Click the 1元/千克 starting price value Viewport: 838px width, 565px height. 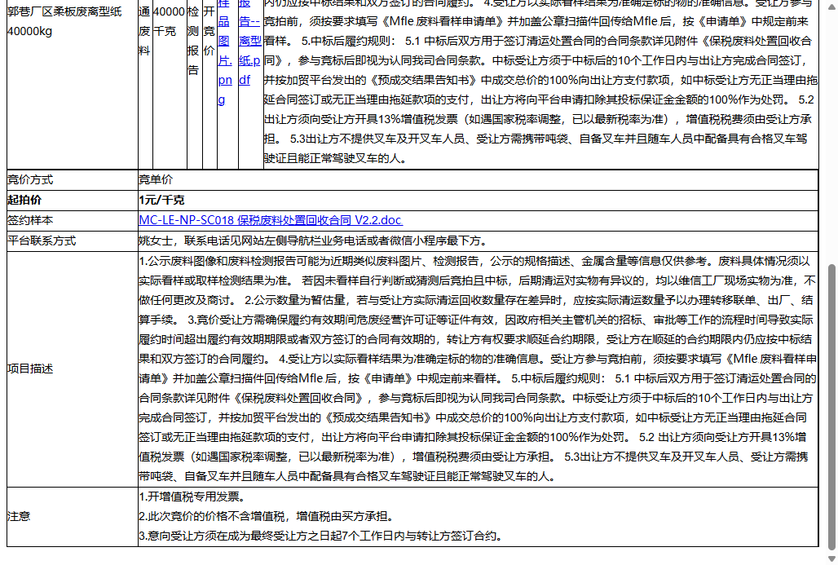pyautogui.click(x=161, y=200)
